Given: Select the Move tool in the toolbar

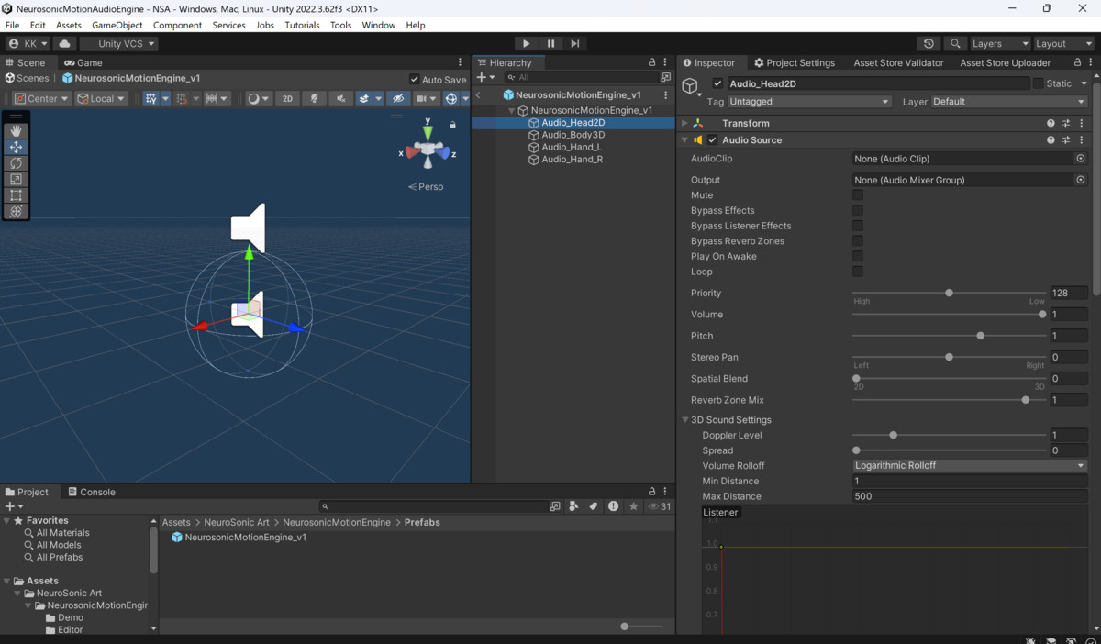Looking at the screenshot, I should (x=17, y=147).
